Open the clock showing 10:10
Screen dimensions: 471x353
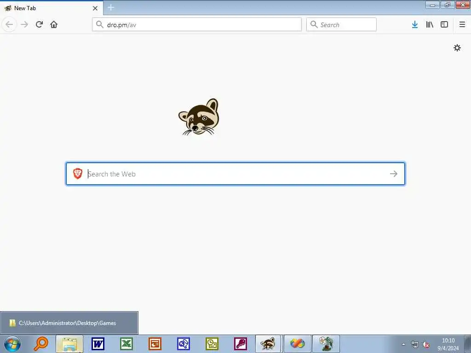(448, 344)
